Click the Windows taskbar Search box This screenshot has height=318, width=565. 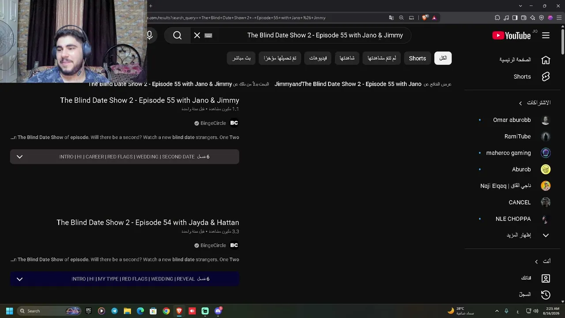(49, 311)
